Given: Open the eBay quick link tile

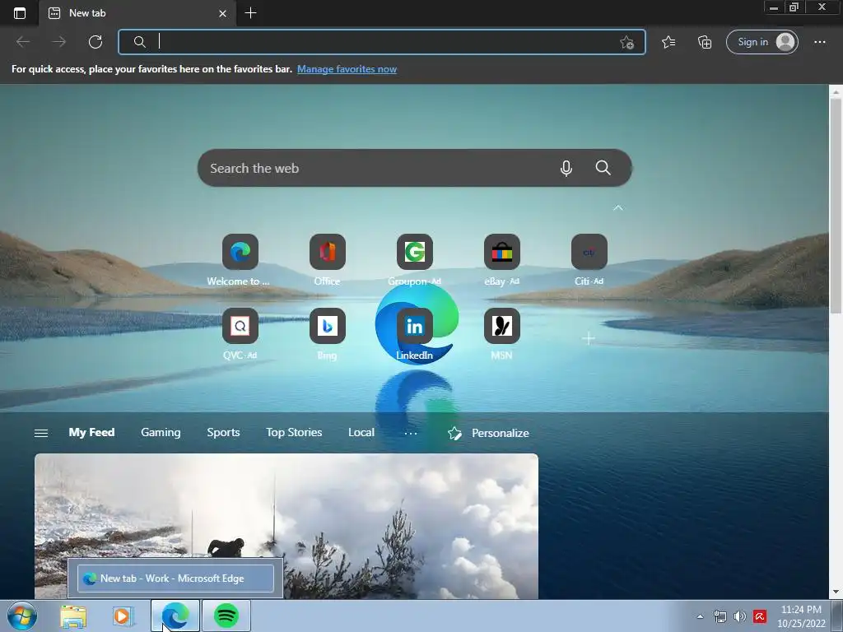Looking at the screenshot, I should [501, 252].
